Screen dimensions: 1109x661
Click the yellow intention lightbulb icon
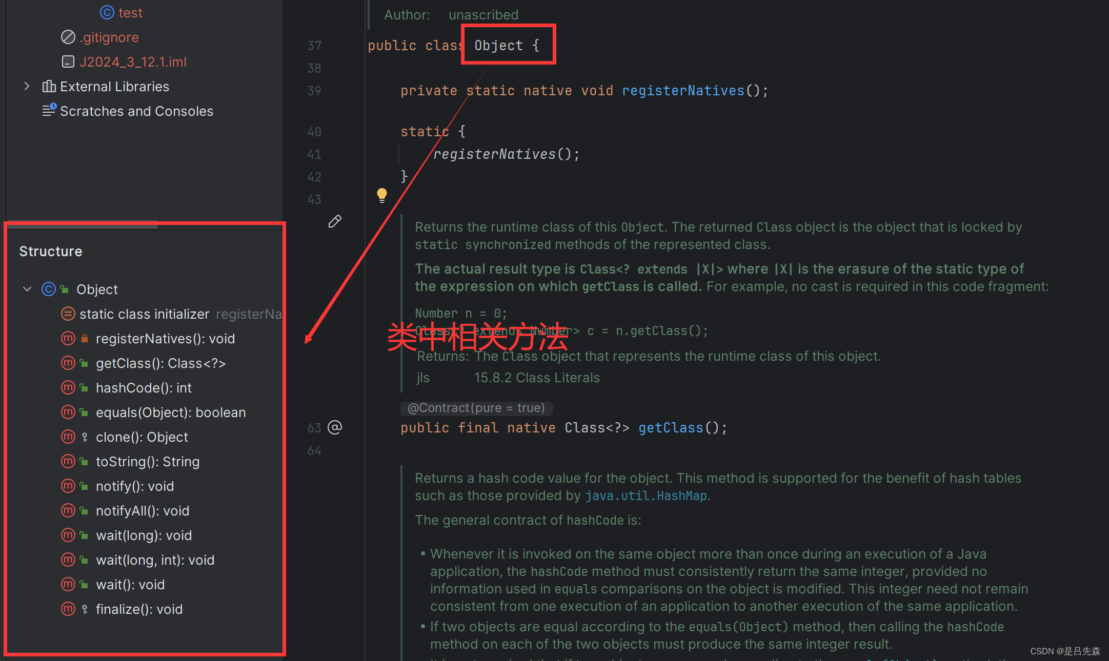[x=381, y=195]
